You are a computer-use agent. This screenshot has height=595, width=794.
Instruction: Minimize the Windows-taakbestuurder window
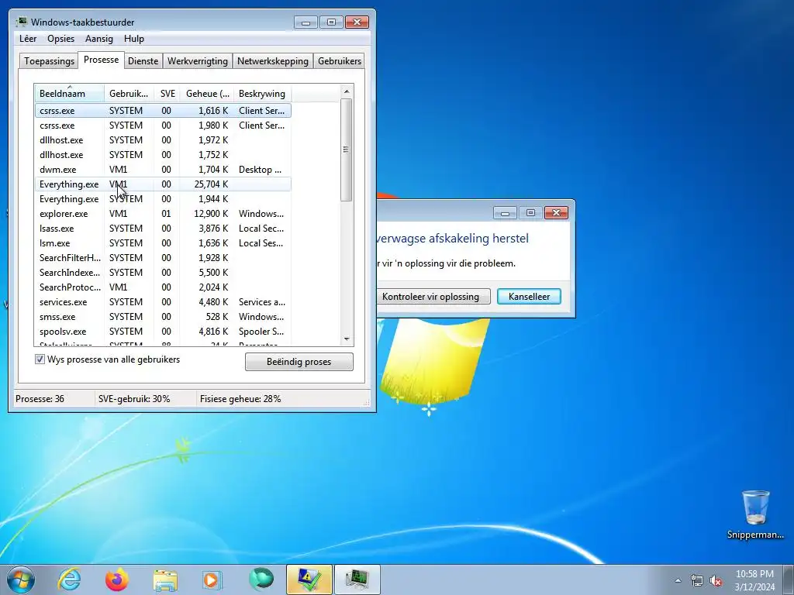[x=306, y=22]
